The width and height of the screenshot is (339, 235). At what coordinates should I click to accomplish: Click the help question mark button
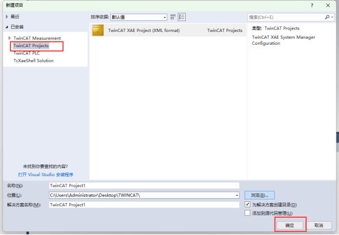click(312, 6)
